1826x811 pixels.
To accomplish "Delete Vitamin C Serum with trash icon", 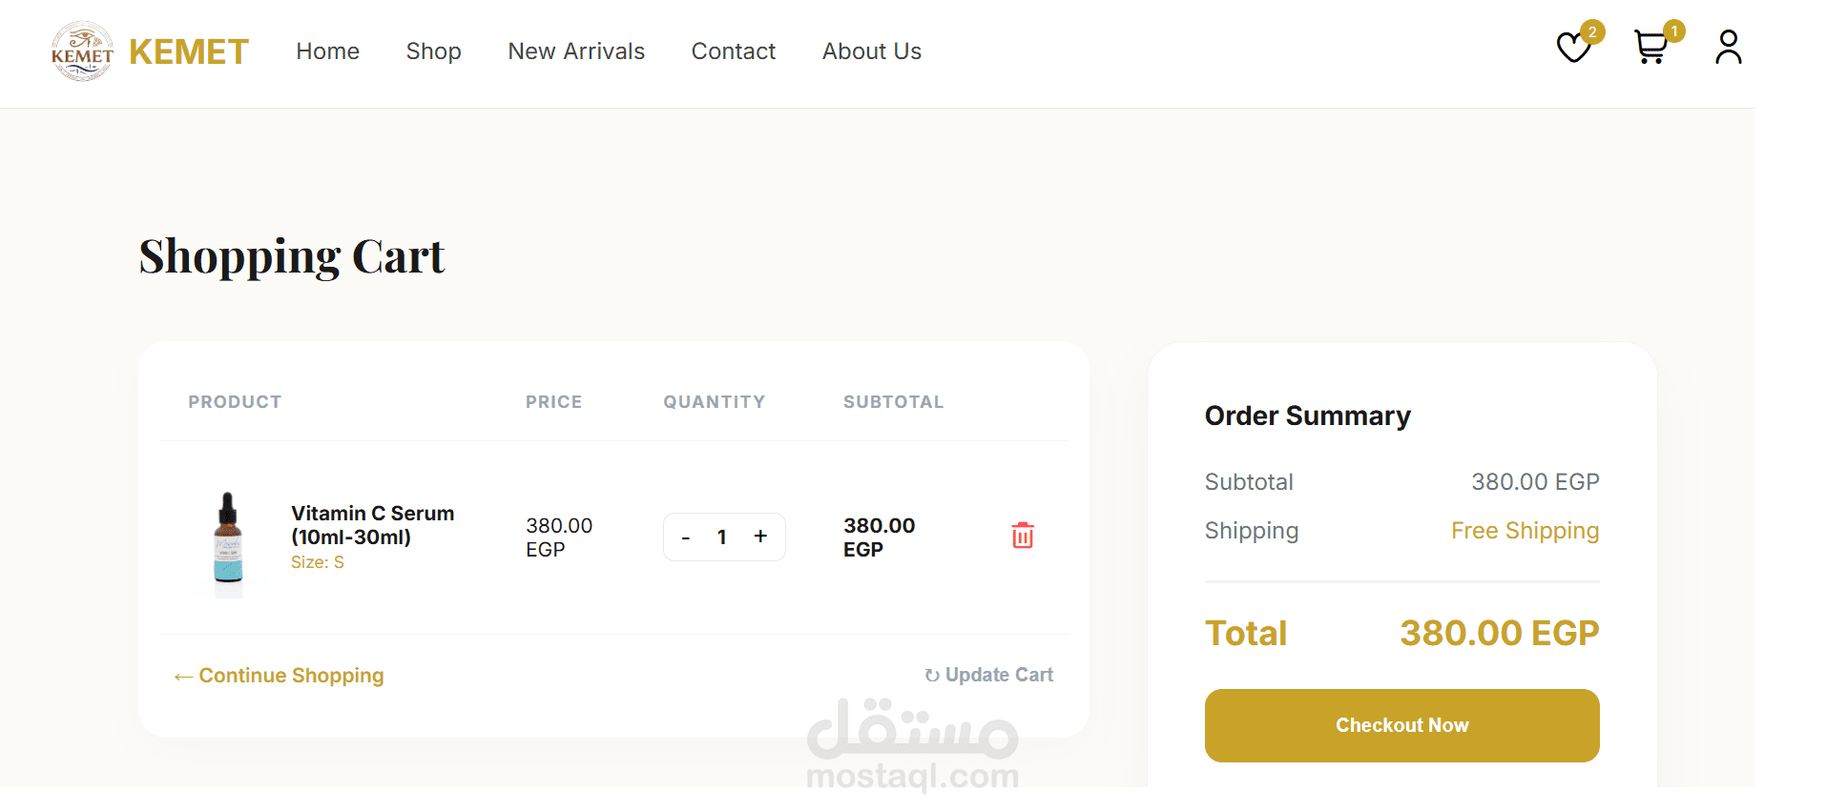I will pyautogui.click(x=1023, y=536).
